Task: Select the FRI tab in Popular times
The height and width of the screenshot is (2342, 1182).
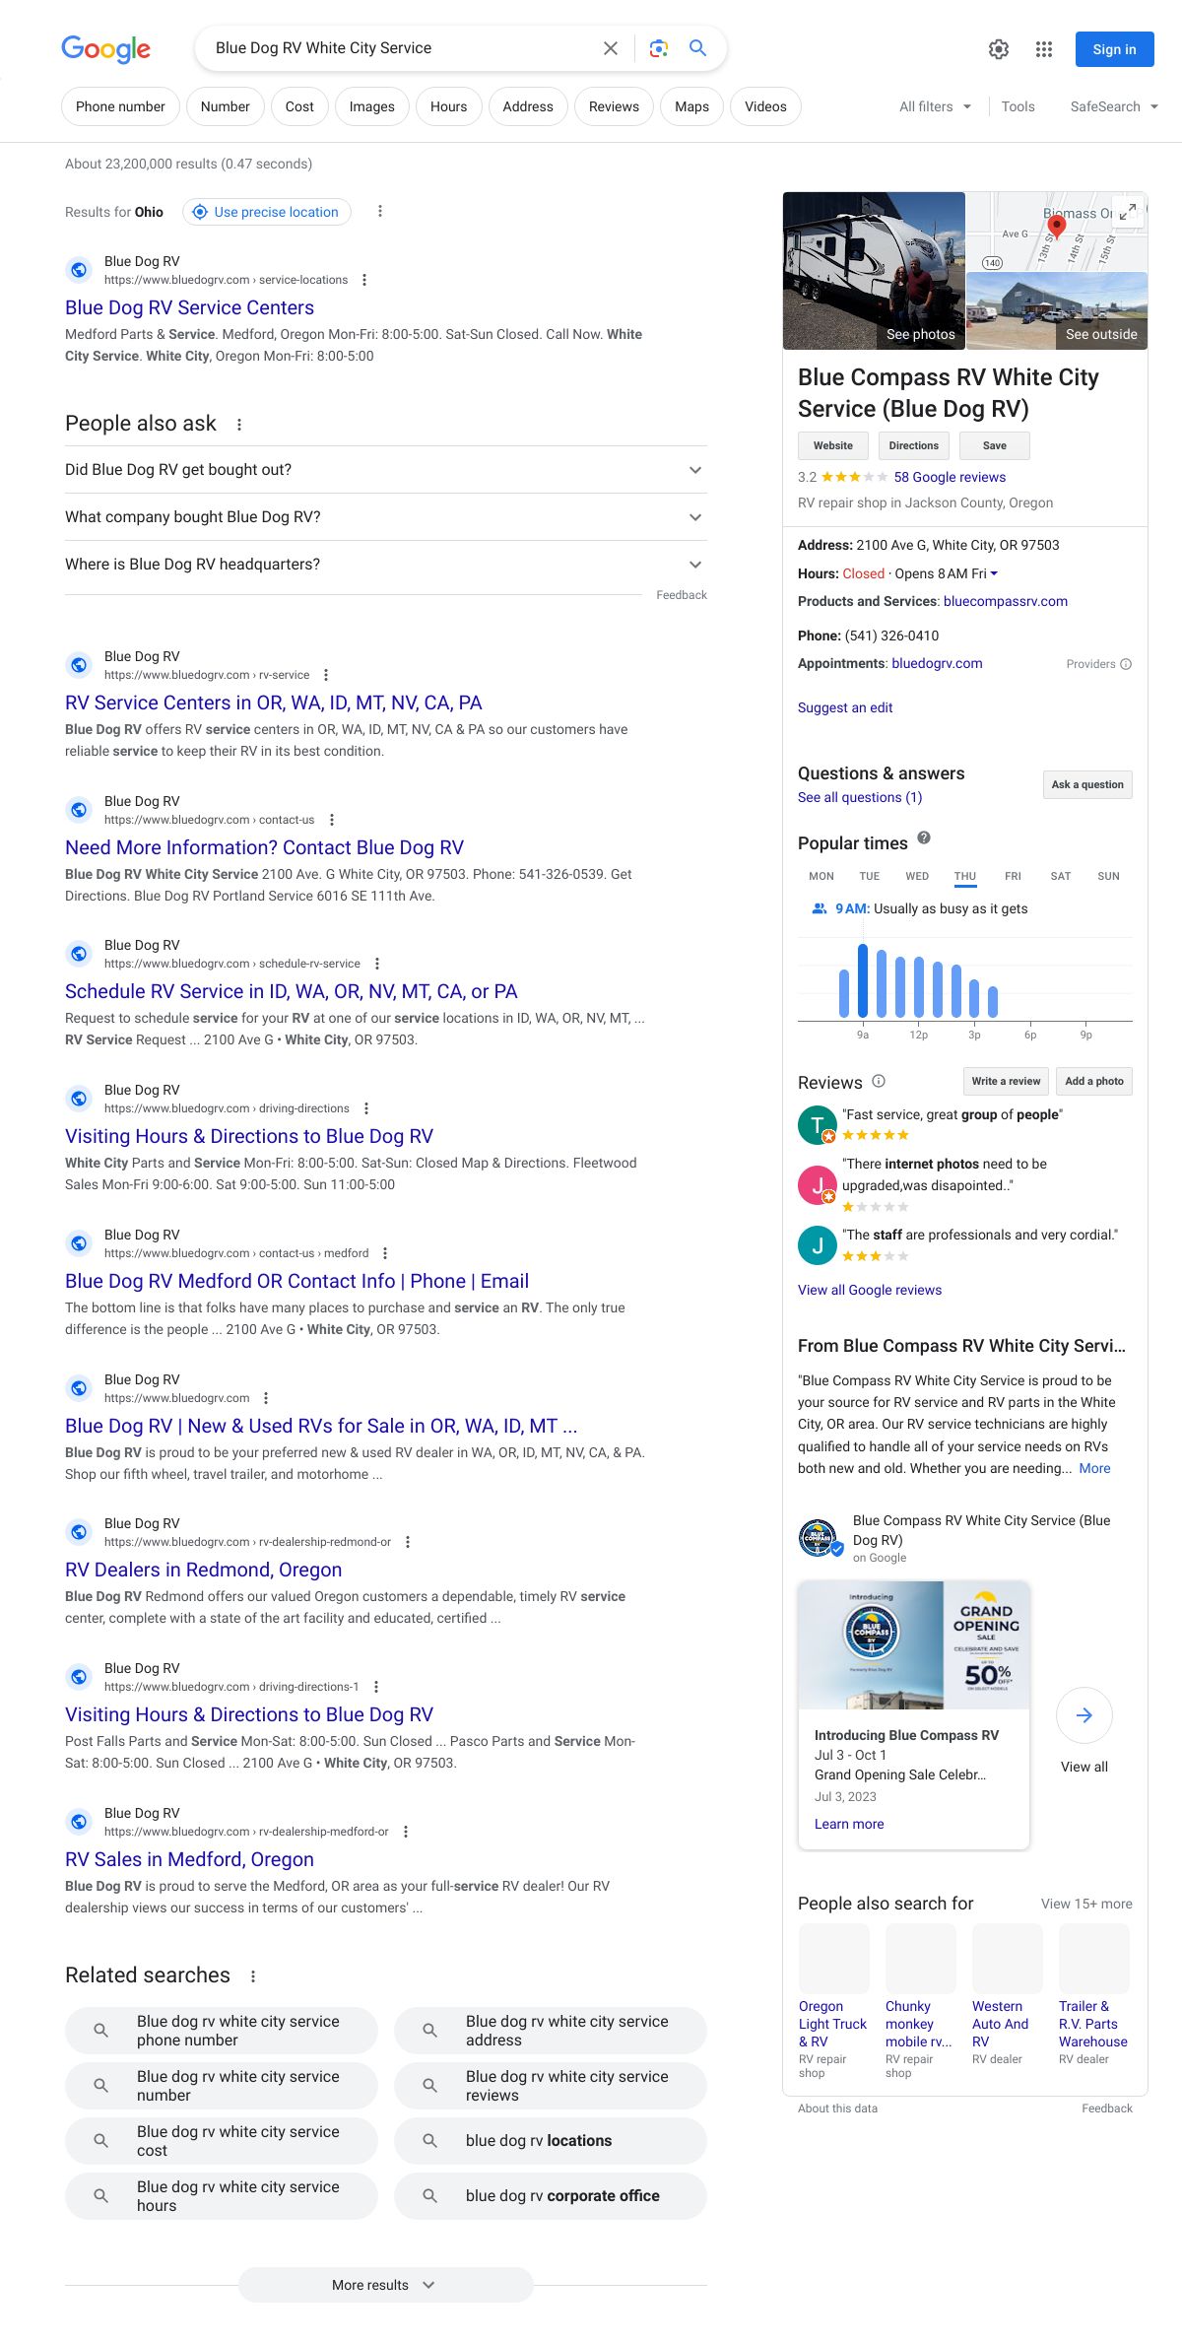Action: point(1013,876)
